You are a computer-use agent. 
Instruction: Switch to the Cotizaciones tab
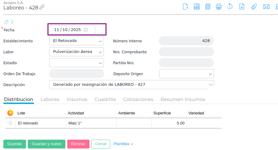click(x=138, y=99)
